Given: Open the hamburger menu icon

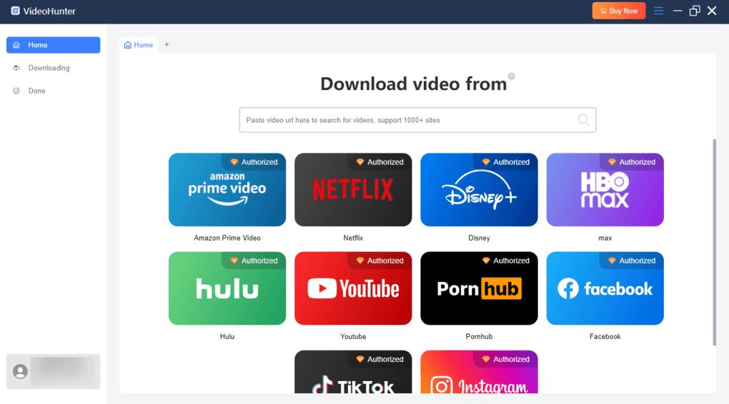Looking at the screenshot, I should [x=658, y=11].
